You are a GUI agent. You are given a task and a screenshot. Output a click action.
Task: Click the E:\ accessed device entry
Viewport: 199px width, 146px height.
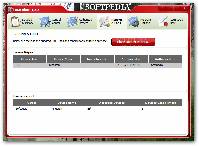89,109
